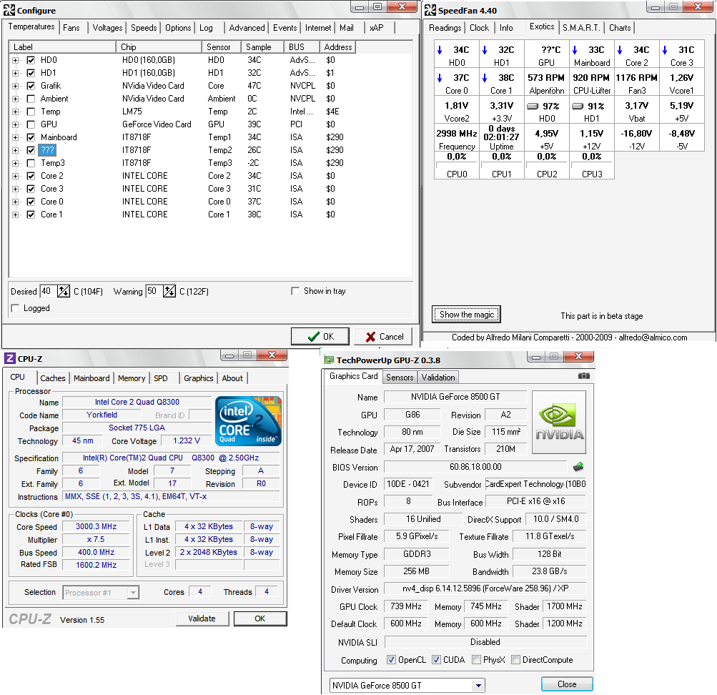Click the OK button in CPU-Z
717x695 pixels.
(260, 618)
